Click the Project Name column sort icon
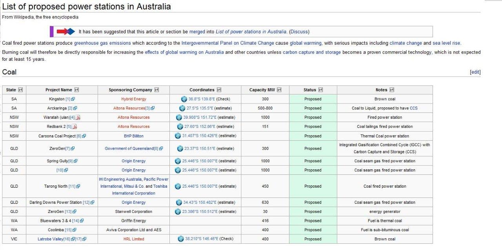 (x=77, y=90)
